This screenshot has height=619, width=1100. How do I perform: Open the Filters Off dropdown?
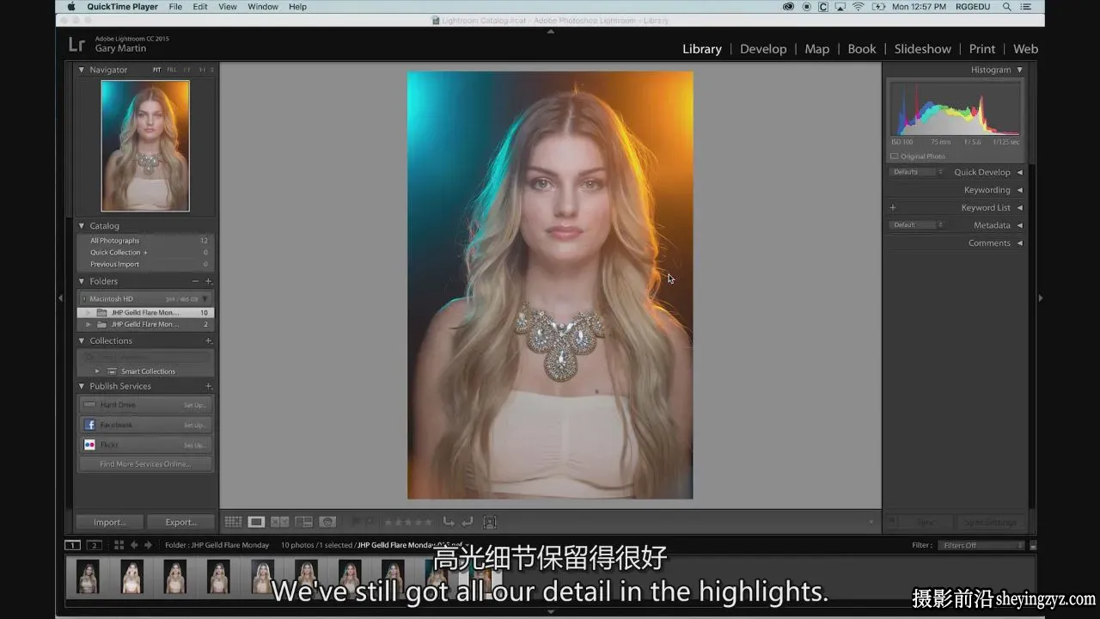(x=983, y=545)
